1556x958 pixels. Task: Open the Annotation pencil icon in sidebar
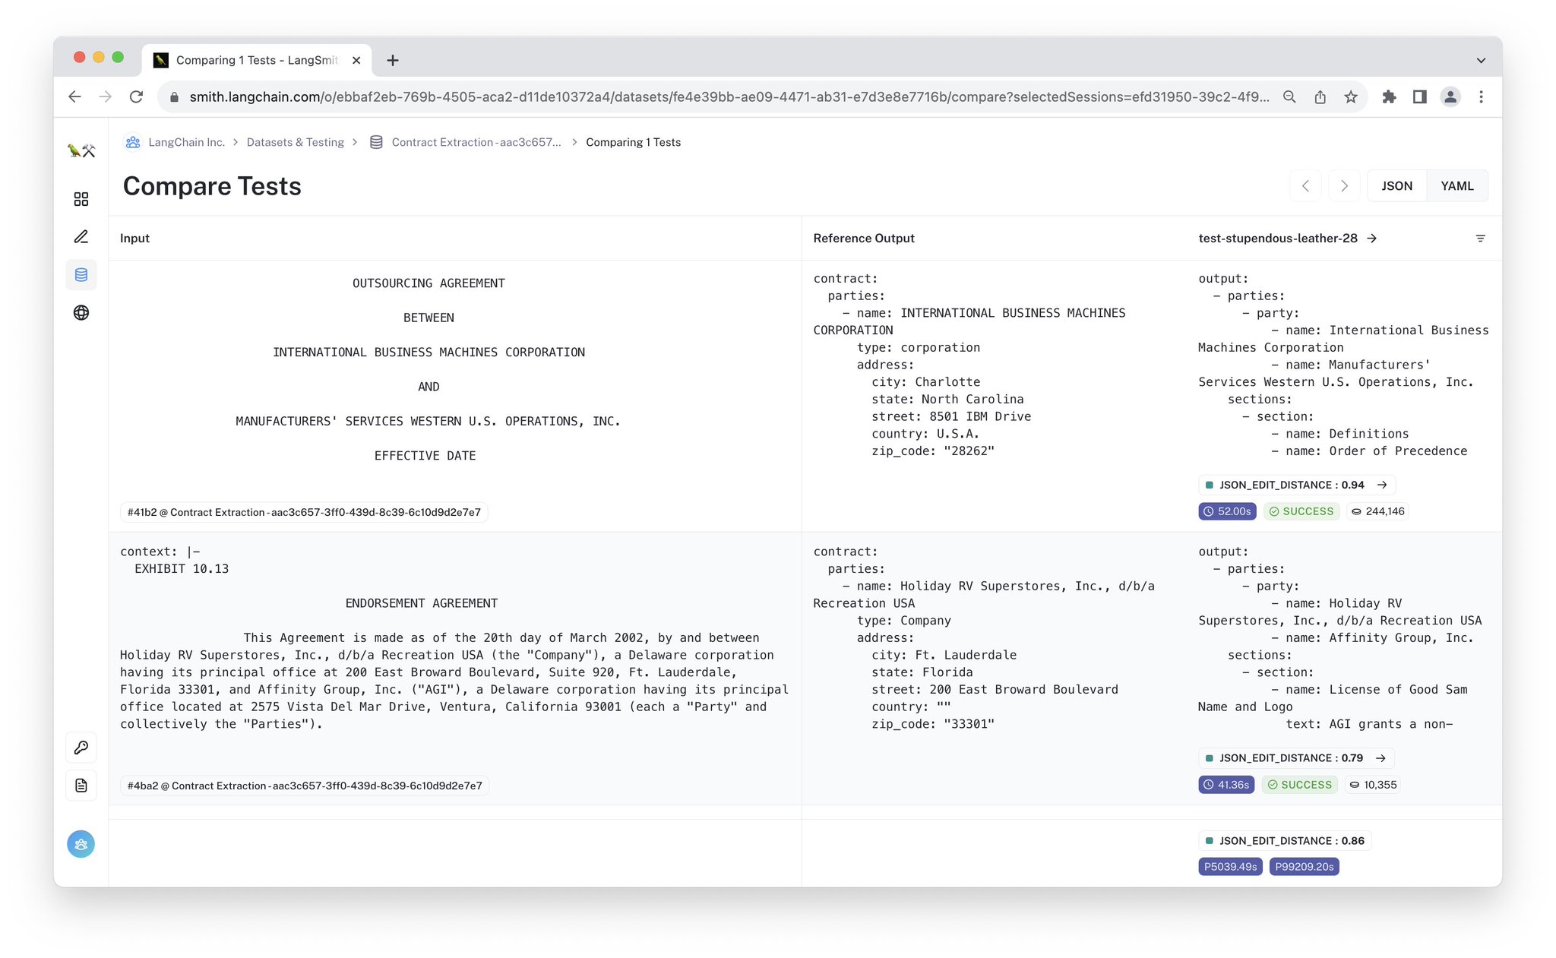(81, 237)
